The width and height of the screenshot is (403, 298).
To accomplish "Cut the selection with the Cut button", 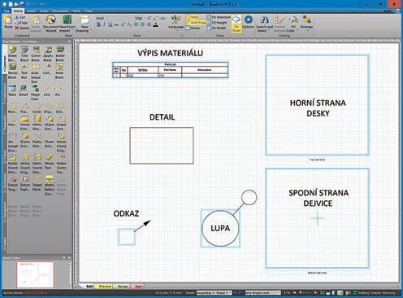I will [x=20, y=17].
